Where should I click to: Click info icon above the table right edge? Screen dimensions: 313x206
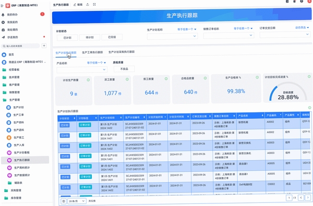[x=309, y=108]
